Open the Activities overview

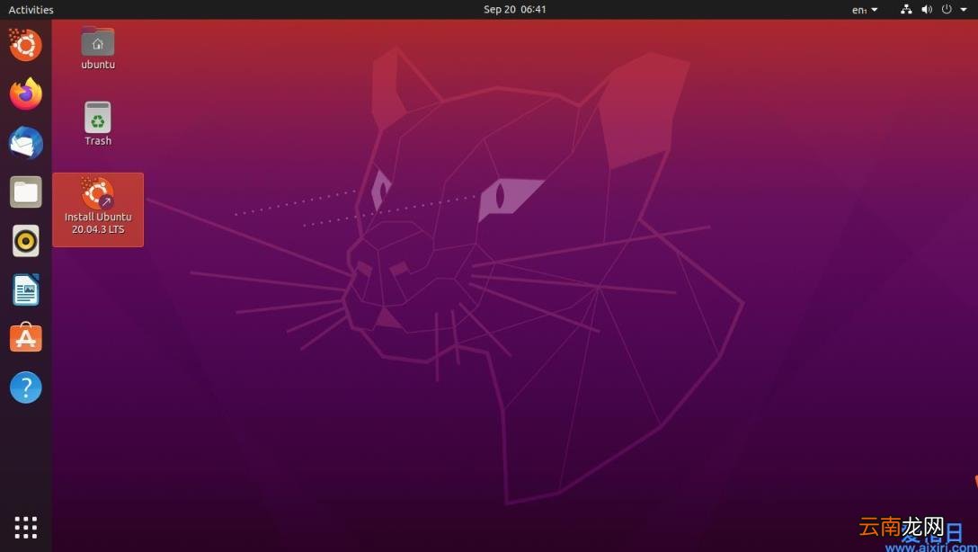click(31, 9)
